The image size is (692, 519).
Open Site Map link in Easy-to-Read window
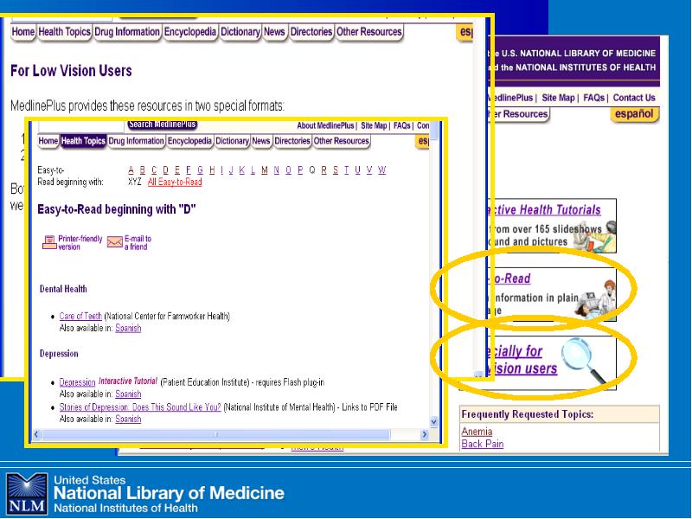tap(374, 125)
